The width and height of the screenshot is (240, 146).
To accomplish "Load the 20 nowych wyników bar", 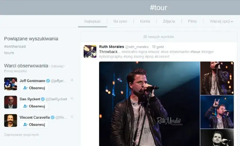I will click(x=159, y=37).
